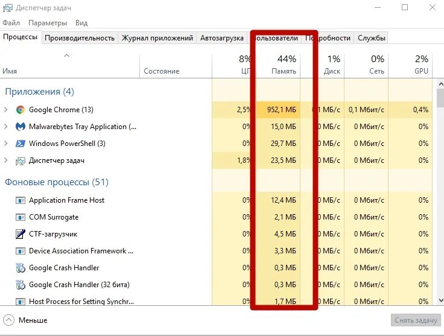The image size is (444, 336).
Task: Open the Автозагрузка tab
Action: 222,38
